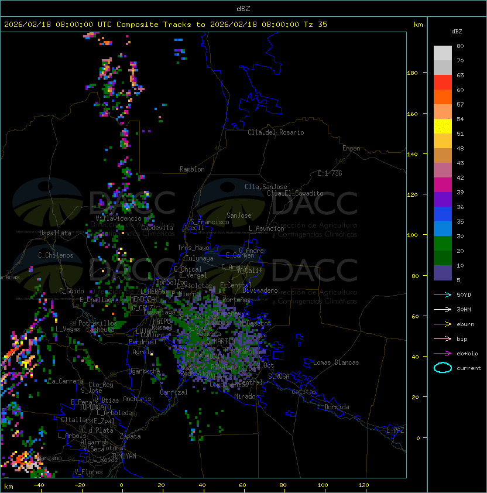Screen dimensions: 487x493
Task: Select the 'Villavicencio' label
Action: [x=118, y=218]
